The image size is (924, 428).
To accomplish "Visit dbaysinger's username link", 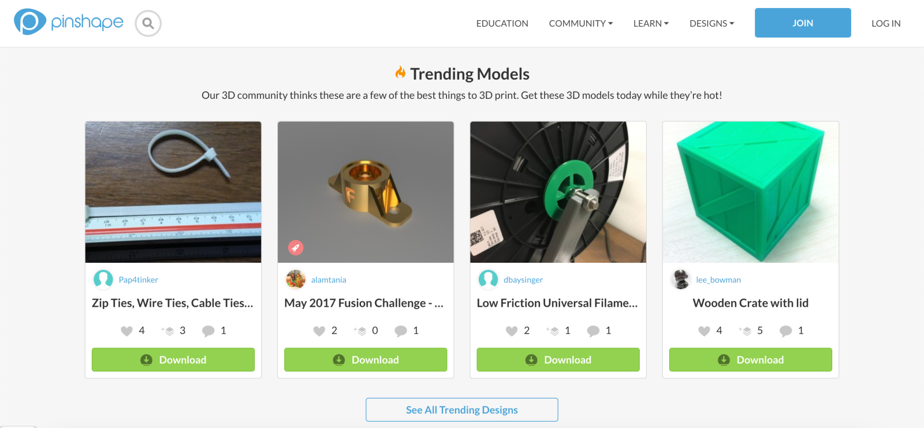I will click(523, 280).
